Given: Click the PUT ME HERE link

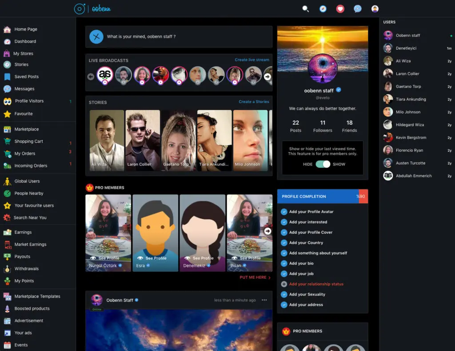Looking at the screenshot, I should point(255,278).
